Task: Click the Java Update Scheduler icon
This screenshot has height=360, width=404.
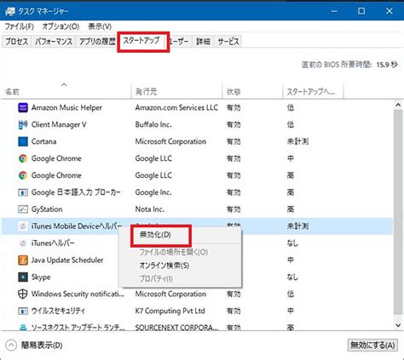Action: point(23,260)
